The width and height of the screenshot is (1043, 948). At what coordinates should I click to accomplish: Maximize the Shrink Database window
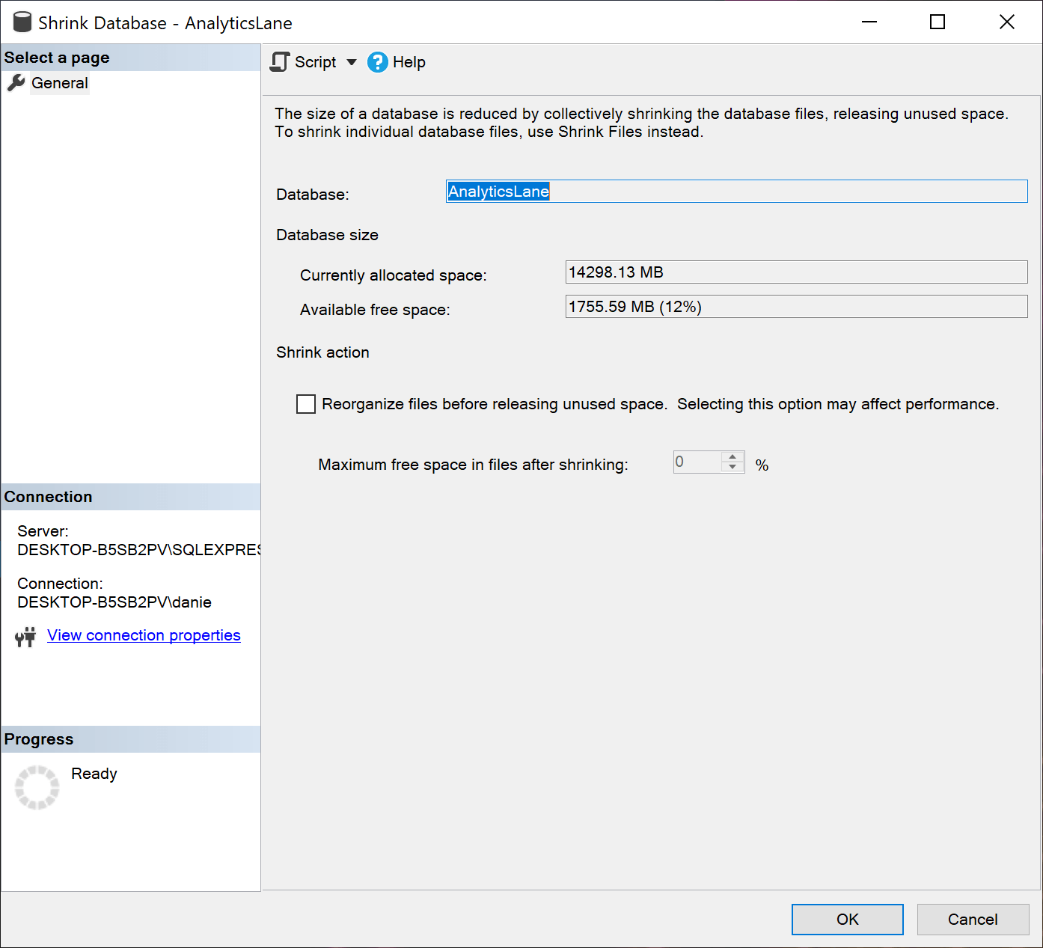point(938,22)
